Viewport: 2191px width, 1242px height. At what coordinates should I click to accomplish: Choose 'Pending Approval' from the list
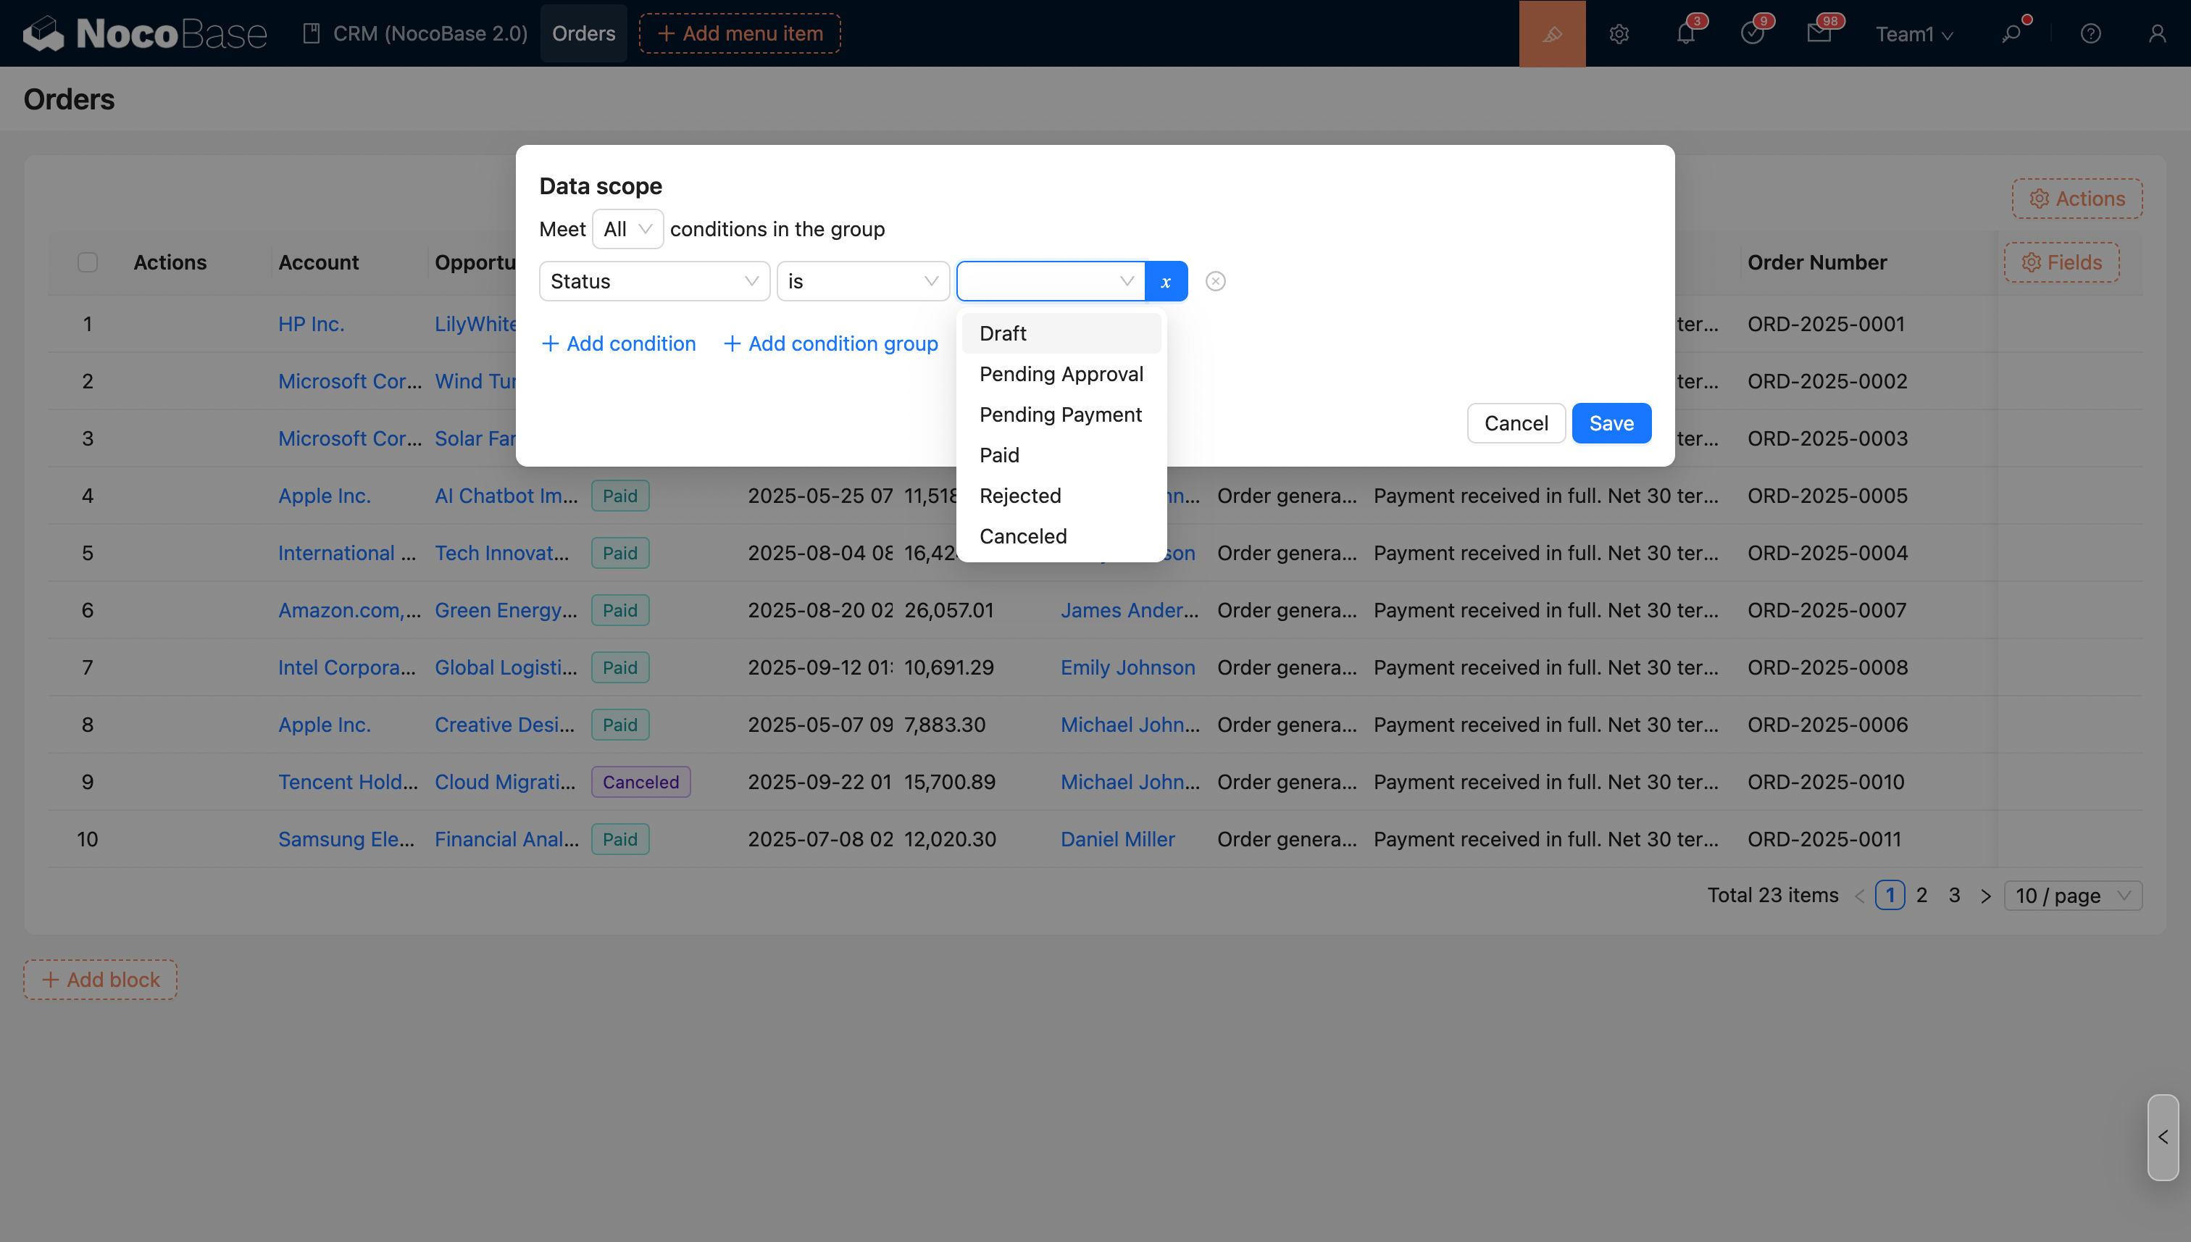pos(1061,374)
